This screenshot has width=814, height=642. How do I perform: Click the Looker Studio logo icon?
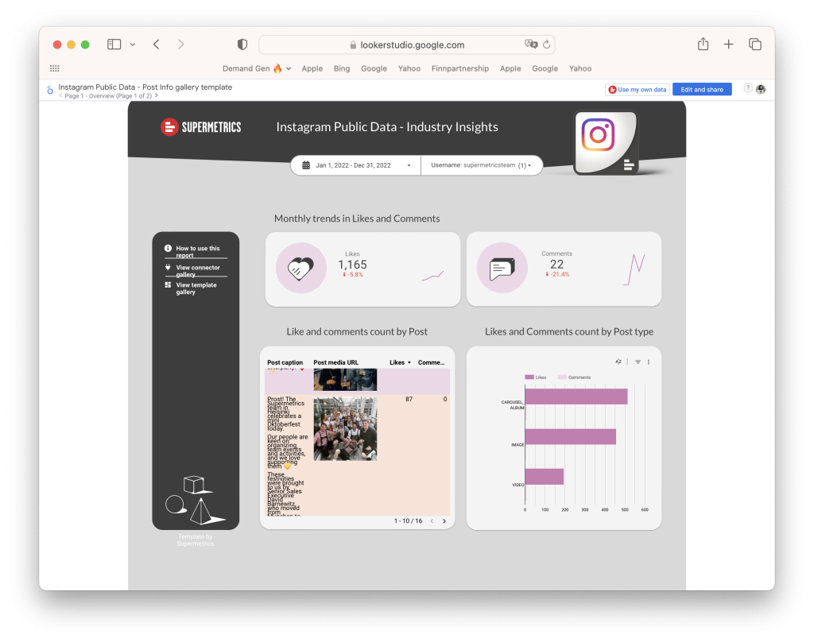(50, 91)
